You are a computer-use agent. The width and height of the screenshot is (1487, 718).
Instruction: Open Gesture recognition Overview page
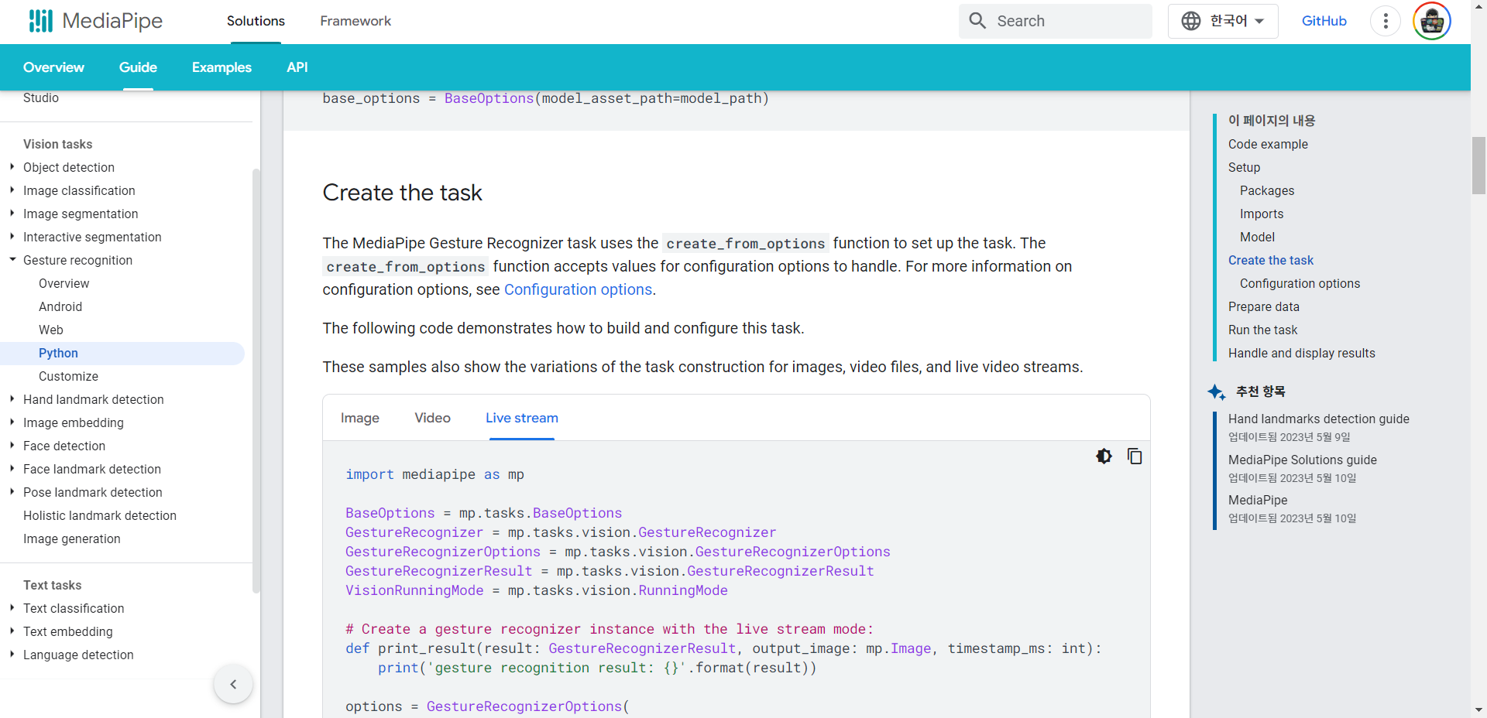(x=64, y=283)
